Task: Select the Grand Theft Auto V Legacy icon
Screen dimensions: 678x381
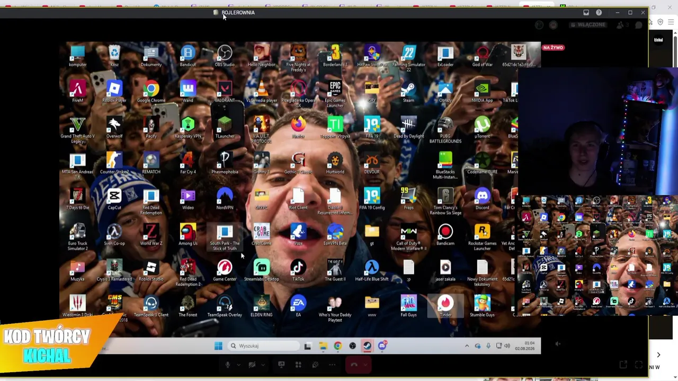Action: click(x=77, y=130)
